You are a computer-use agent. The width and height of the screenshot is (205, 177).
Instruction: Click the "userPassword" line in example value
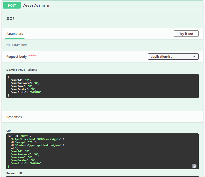coord(25,83)
